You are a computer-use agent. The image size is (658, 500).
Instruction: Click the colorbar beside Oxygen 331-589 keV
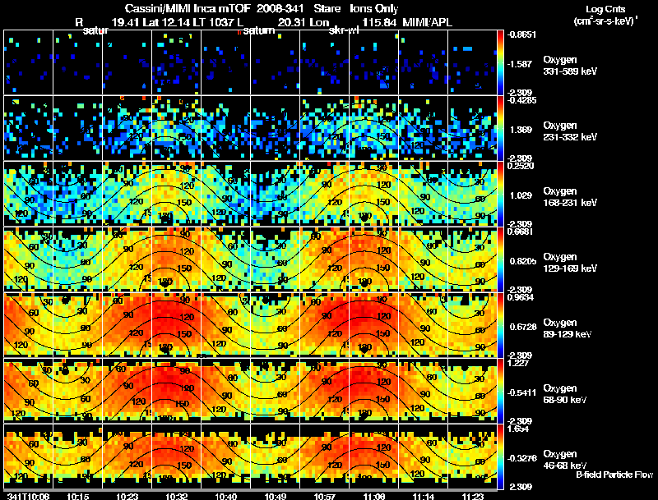500,62
